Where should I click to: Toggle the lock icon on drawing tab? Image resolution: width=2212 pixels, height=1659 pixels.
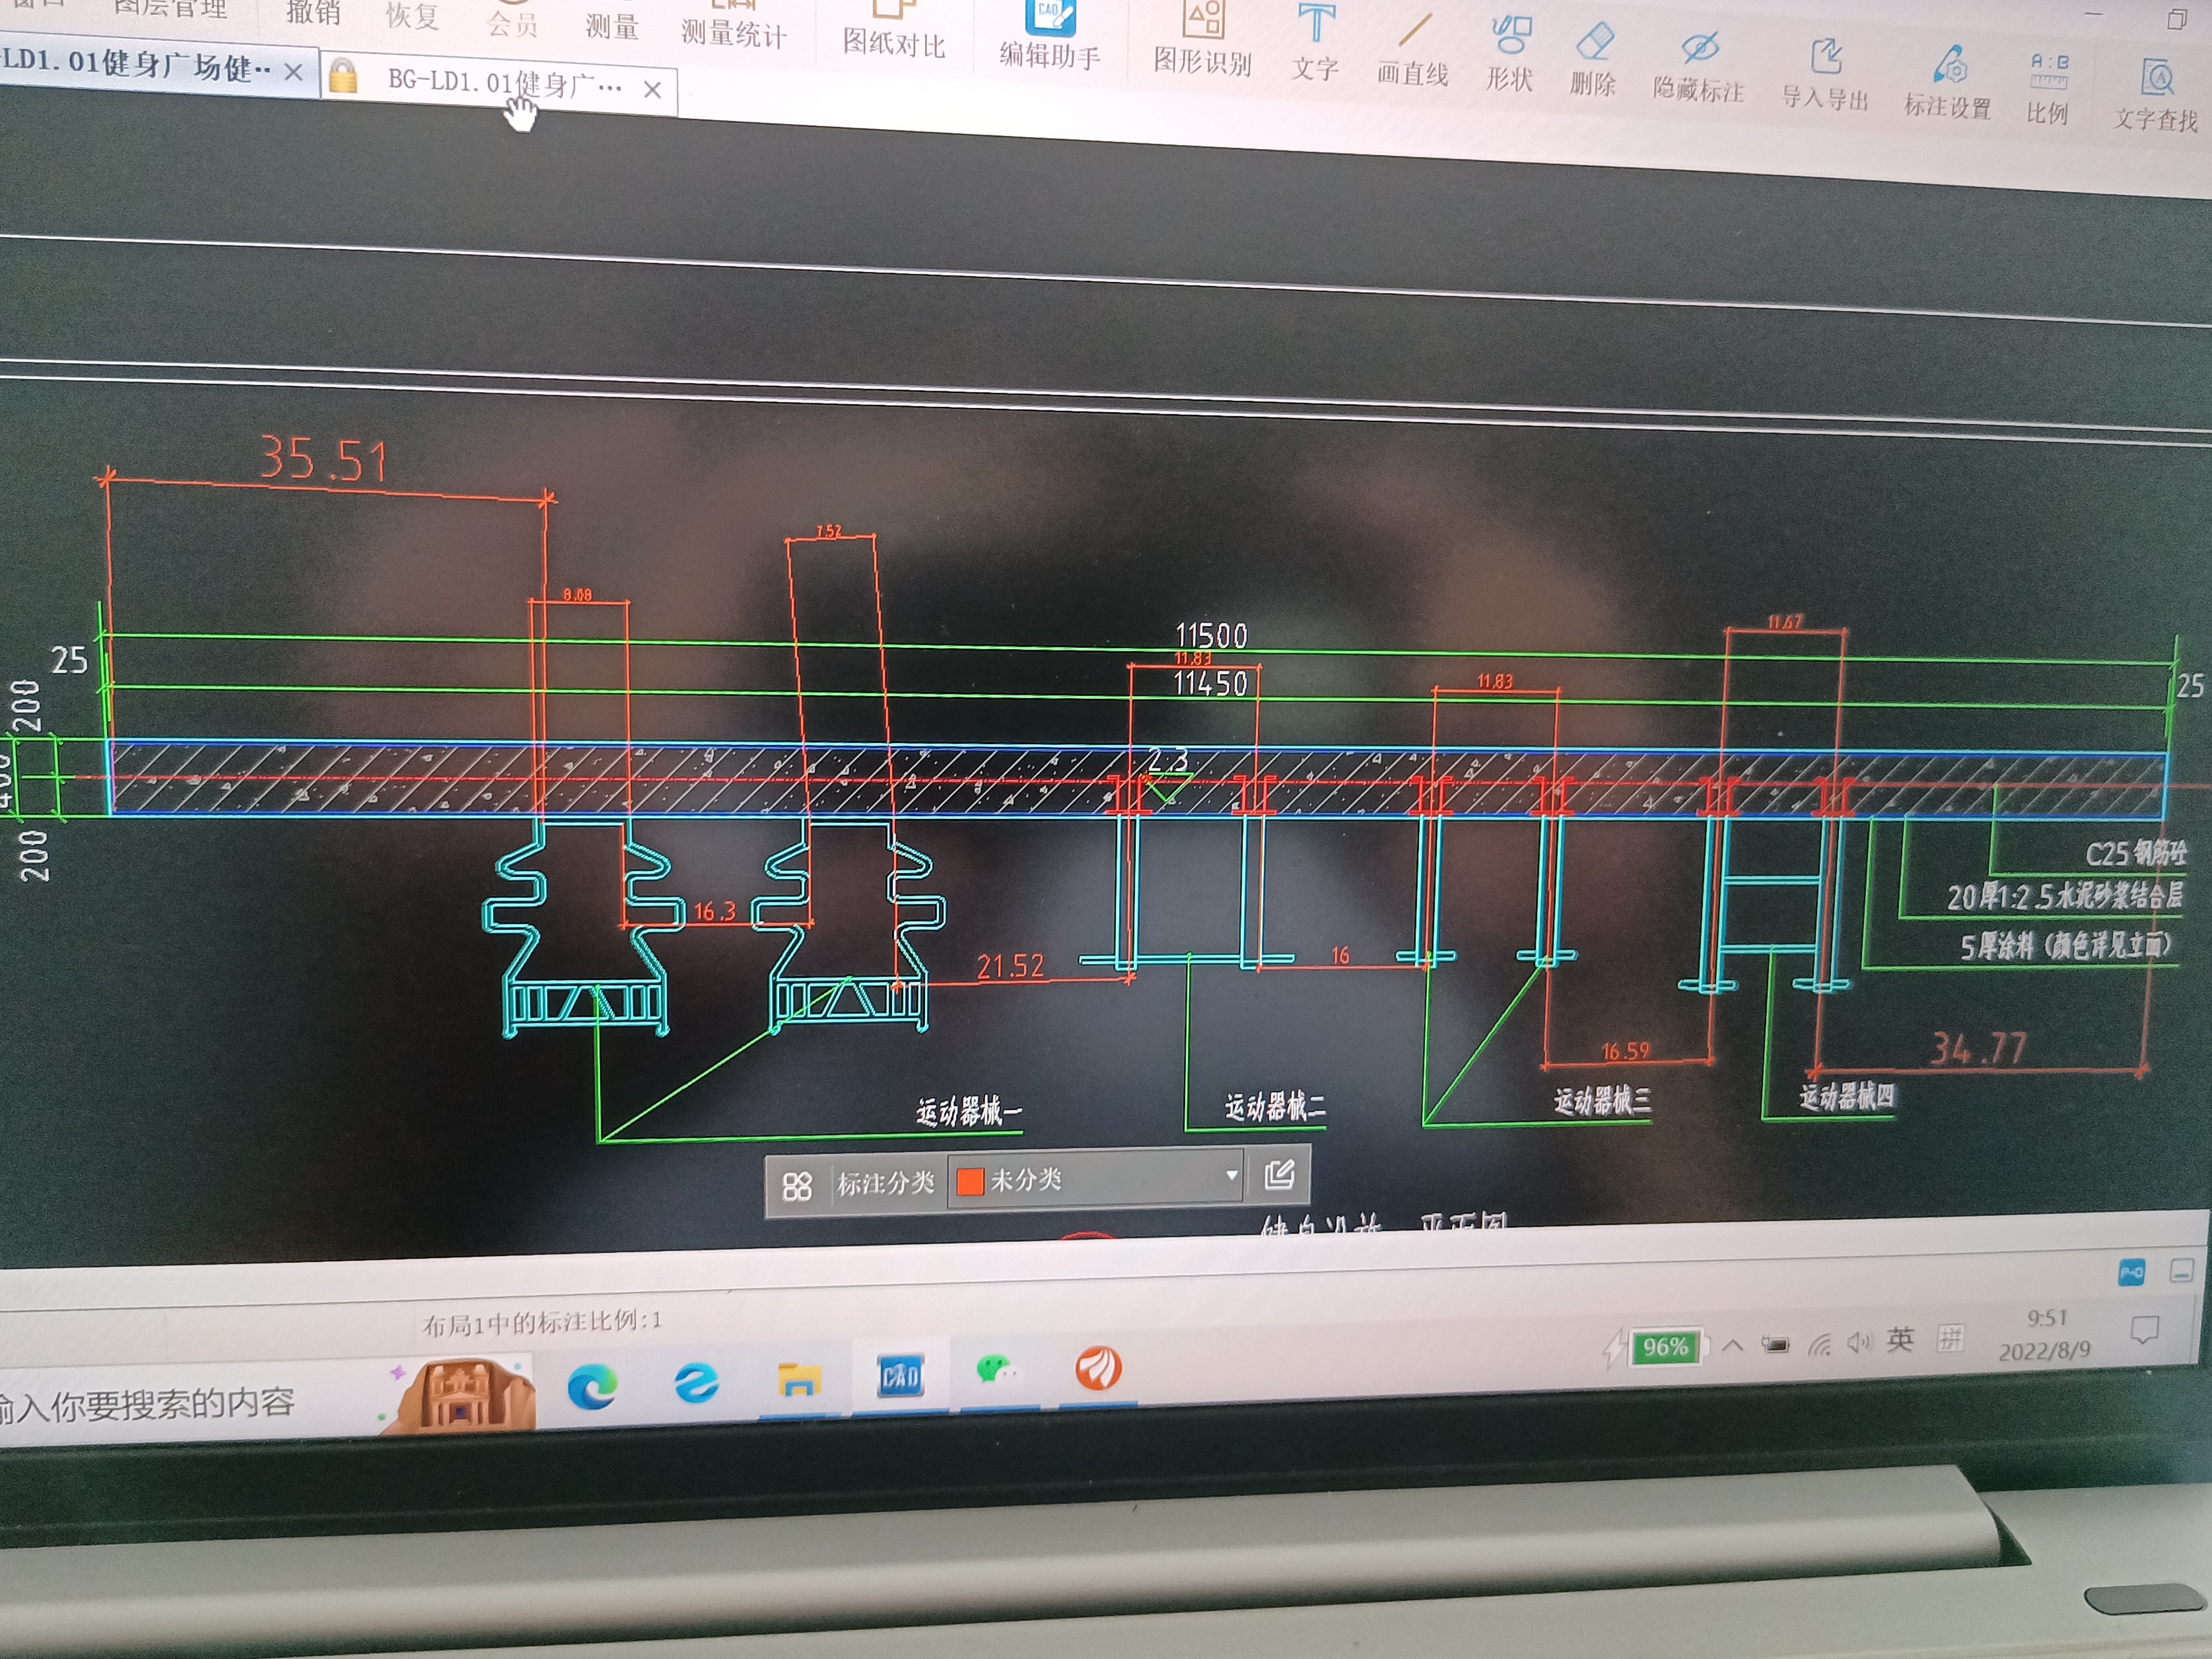[x=342, y=77]
